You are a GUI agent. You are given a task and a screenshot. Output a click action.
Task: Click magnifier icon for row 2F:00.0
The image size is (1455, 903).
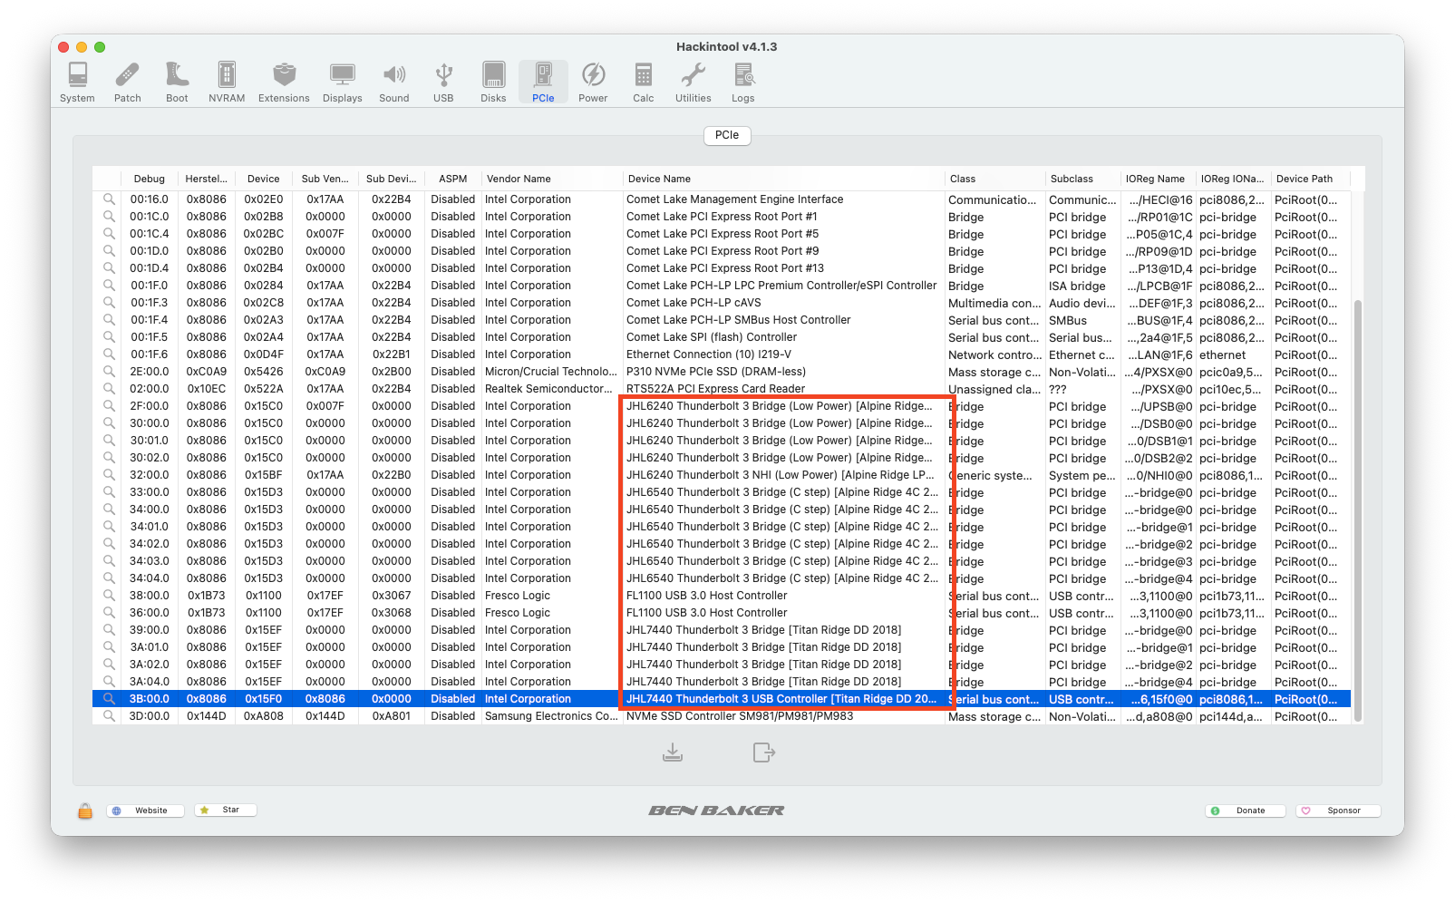[109, 406]
